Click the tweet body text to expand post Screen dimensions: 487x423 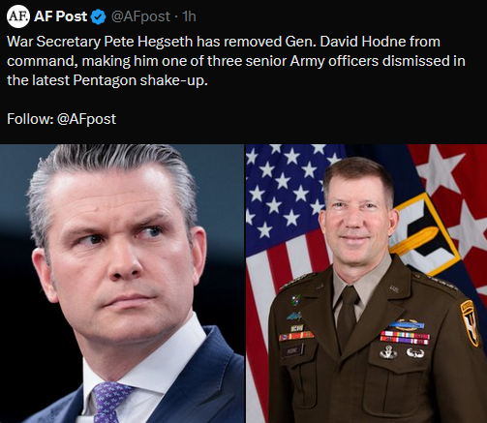[x=236, y=61]
